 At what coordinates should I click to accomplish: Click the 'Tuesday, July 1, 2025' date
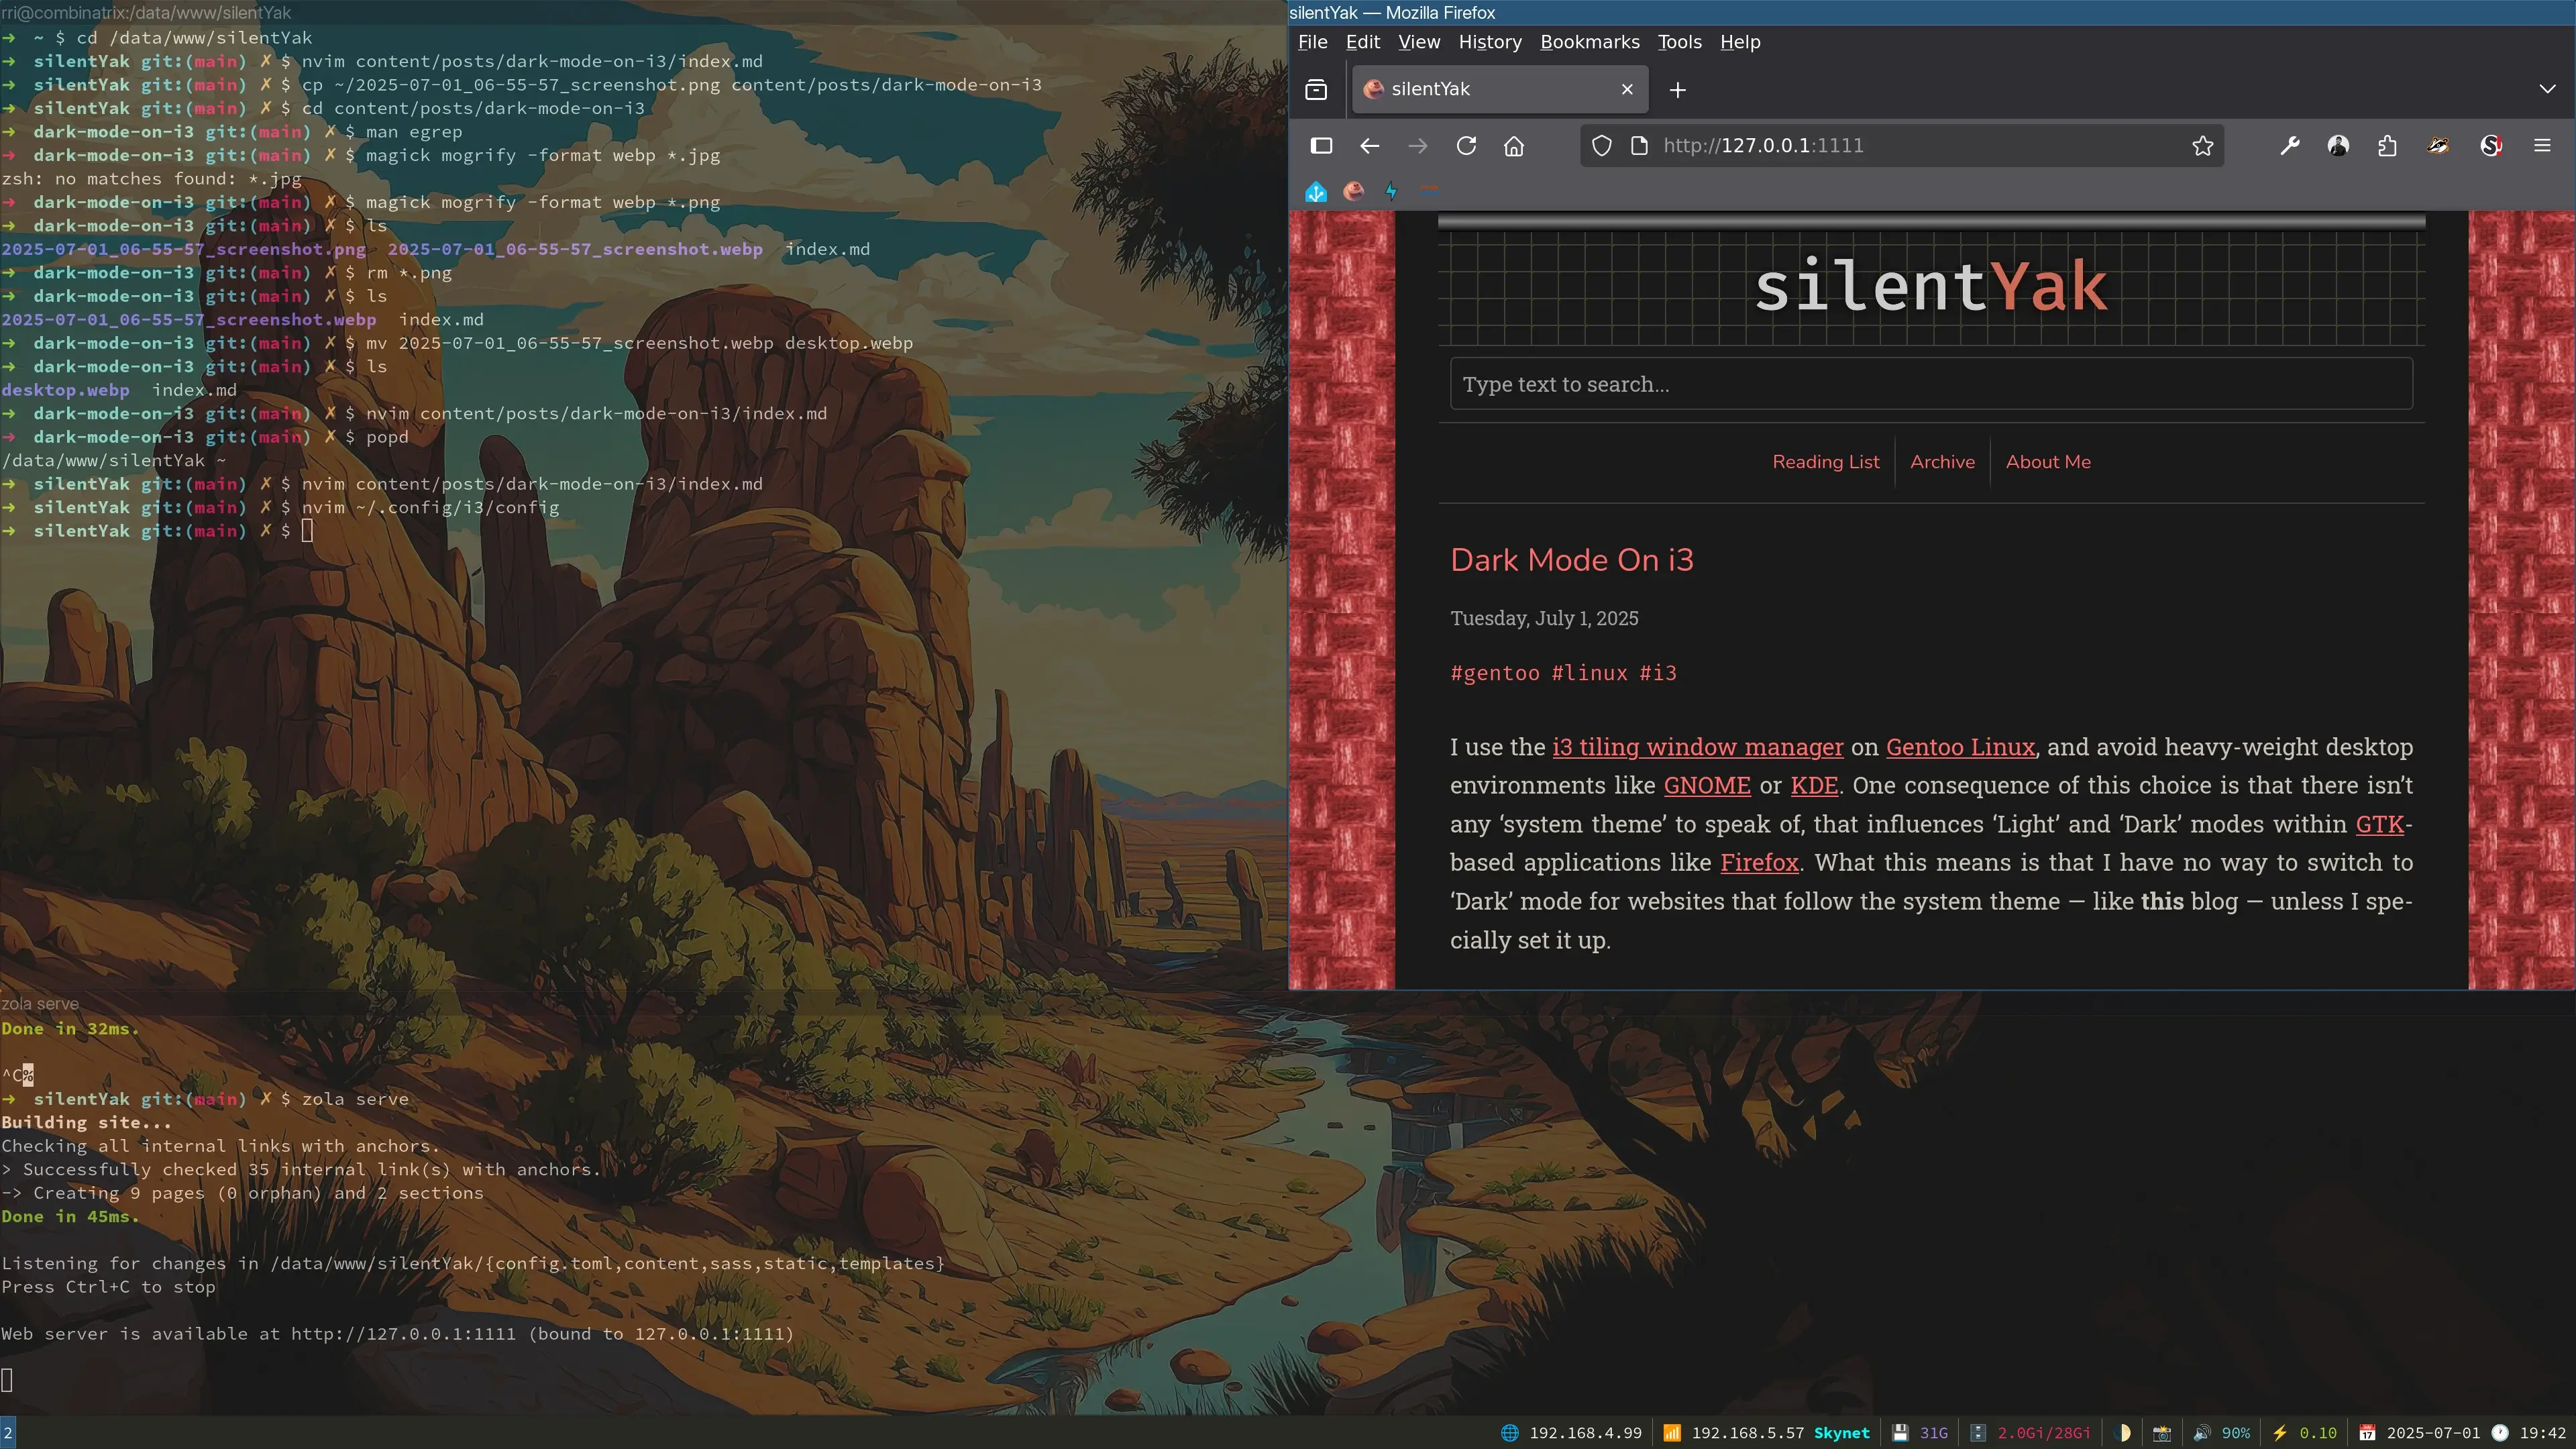[x=1544, y=618]
